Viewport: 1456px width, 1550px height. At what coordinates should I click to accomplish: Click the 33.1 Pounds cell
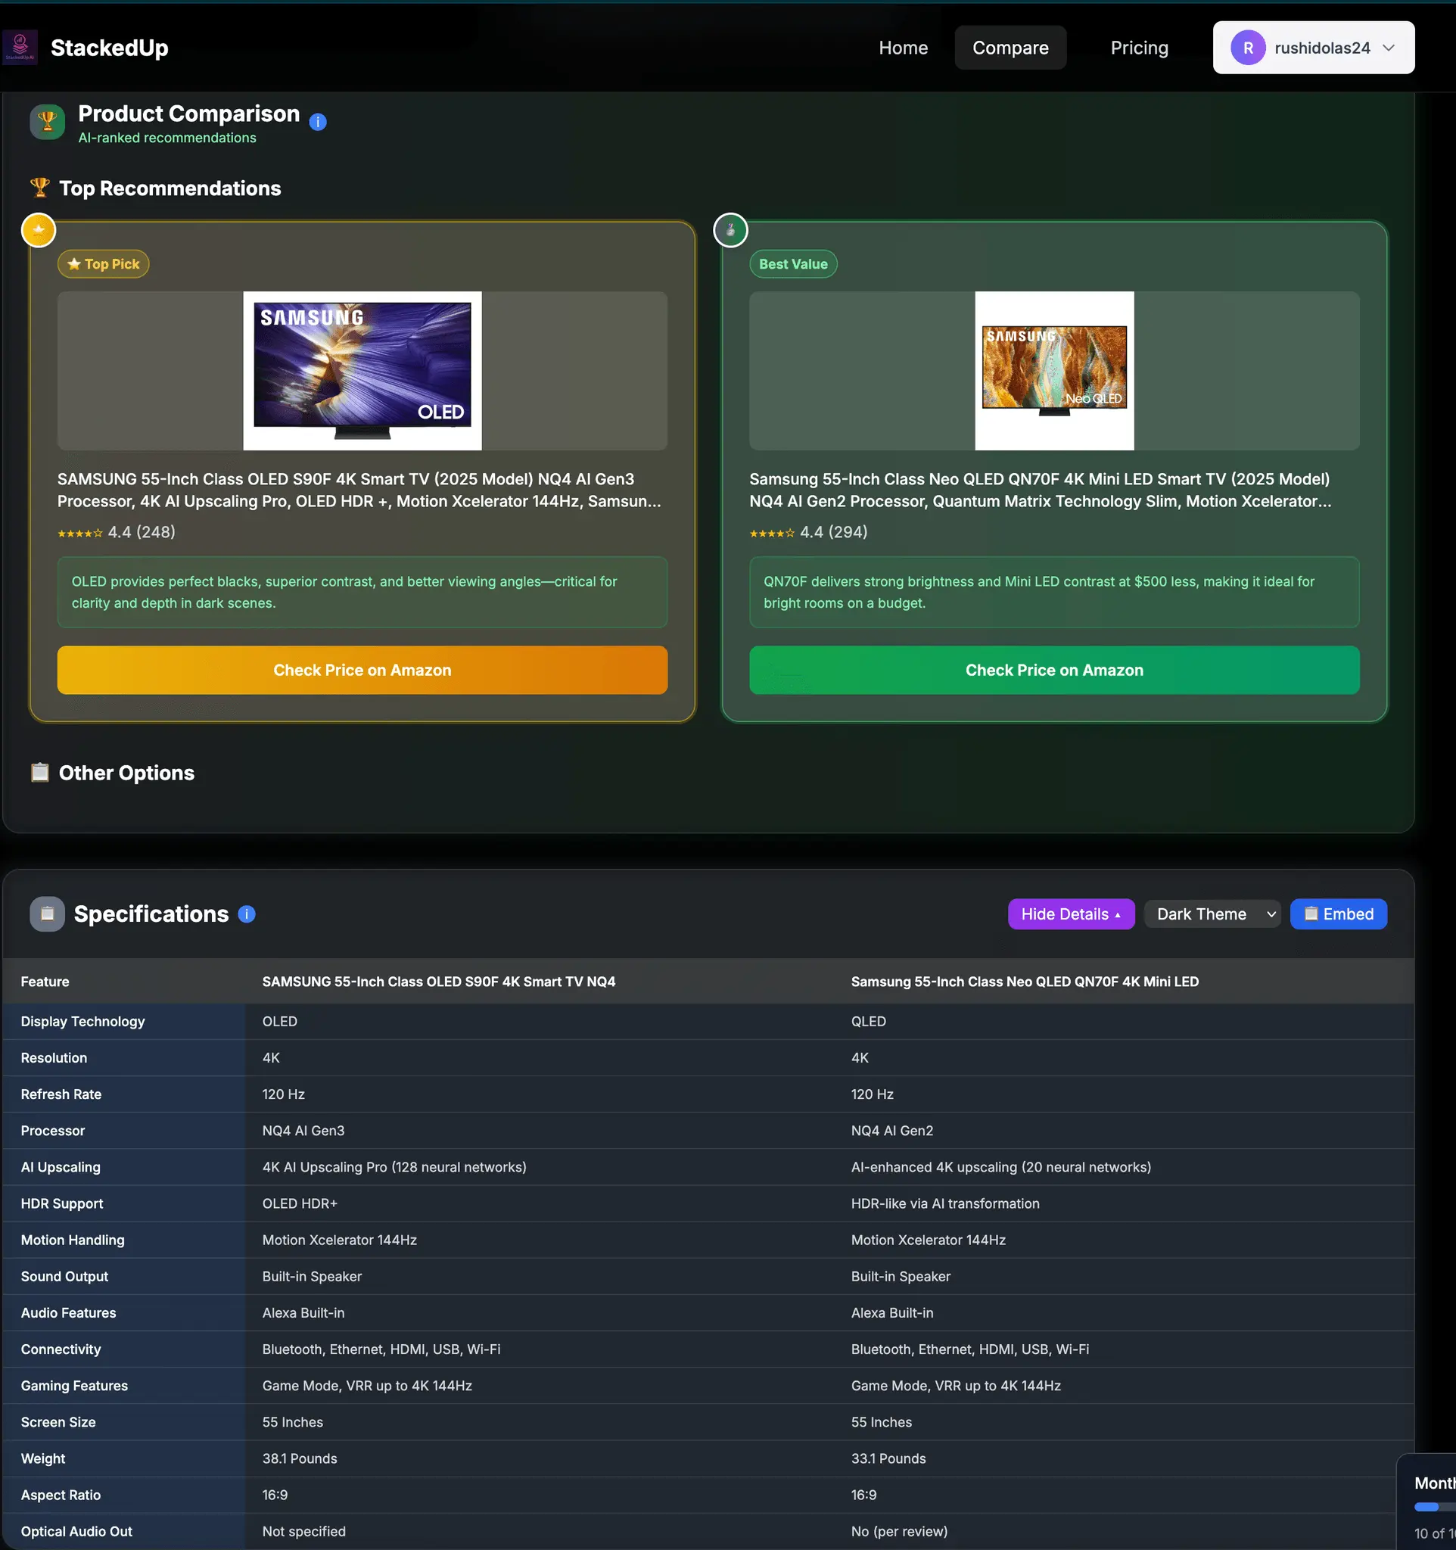(x=888, y=1458)
